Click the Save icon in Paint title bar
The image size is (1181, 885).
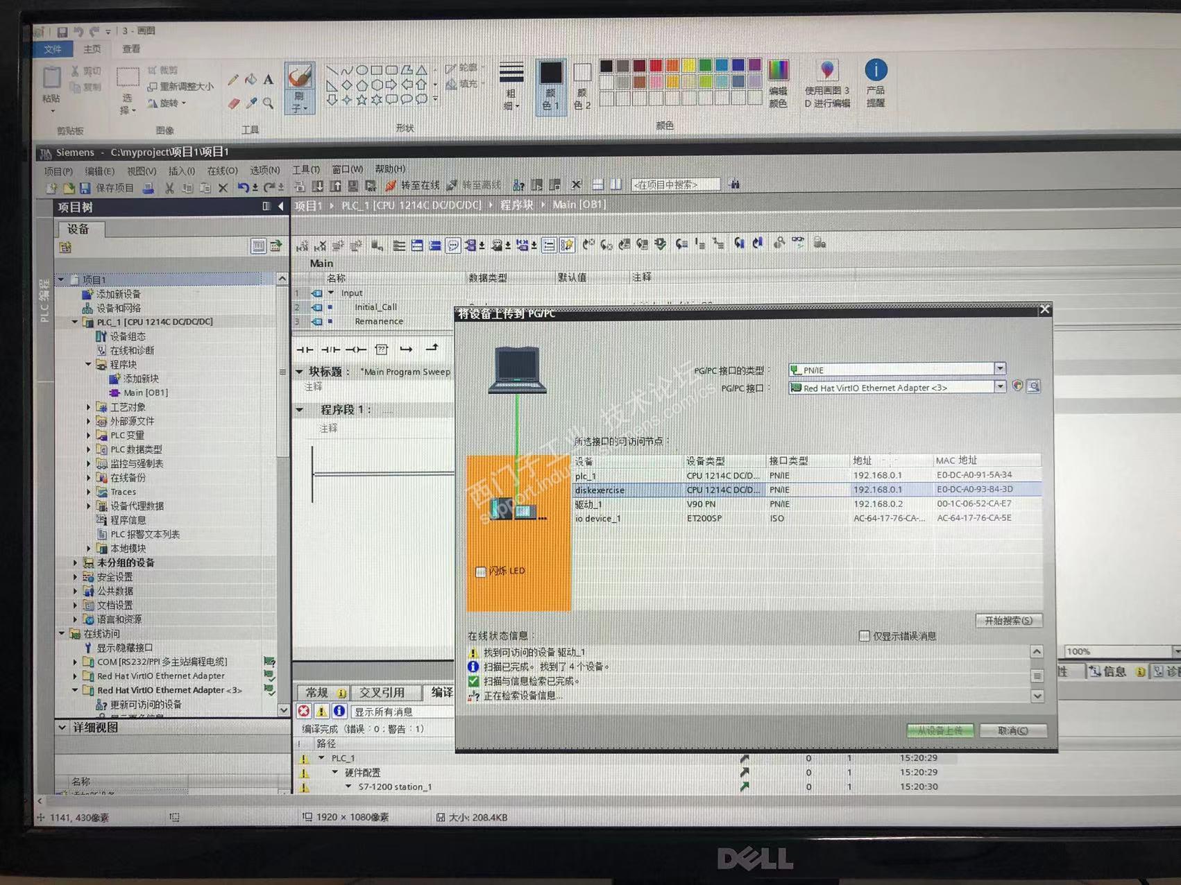(x=62, y=32)
